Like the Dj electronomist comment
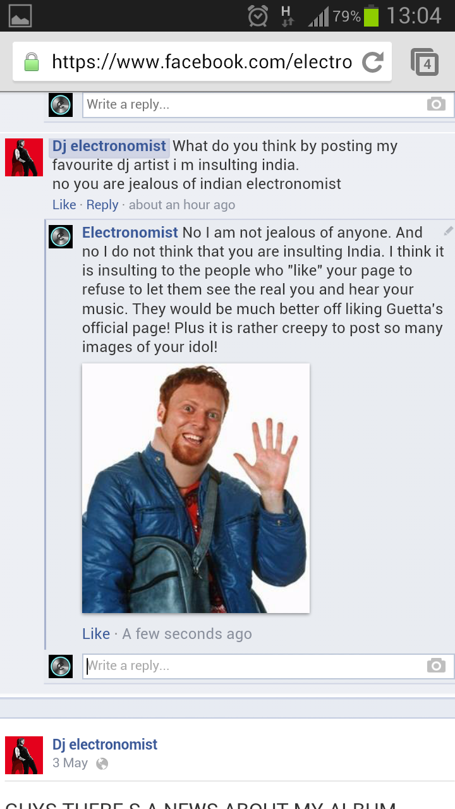This screenshot has height=809, width=455. (x=64, y=205)
